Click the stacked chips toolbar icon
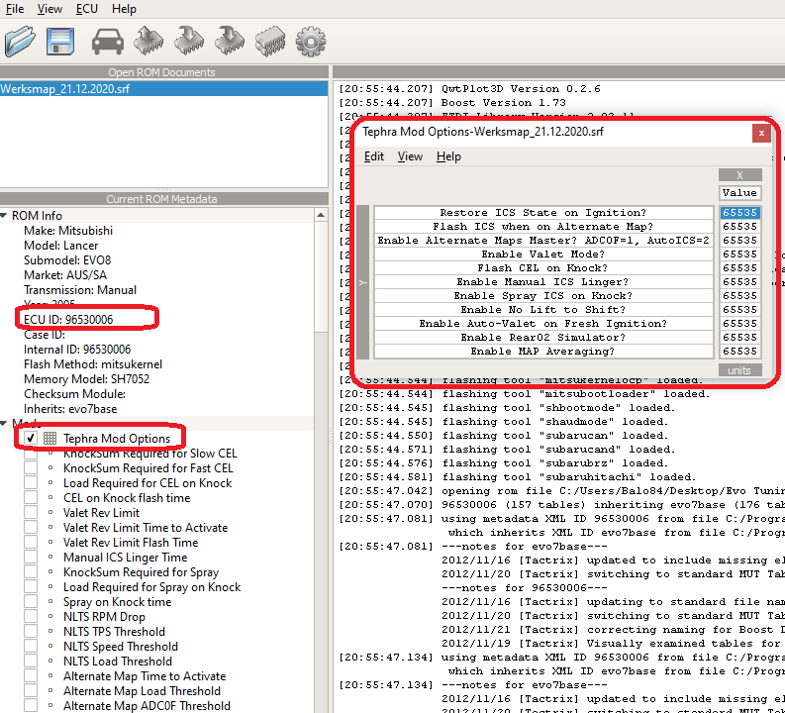The image size is (785, 713). coord(269,42)
